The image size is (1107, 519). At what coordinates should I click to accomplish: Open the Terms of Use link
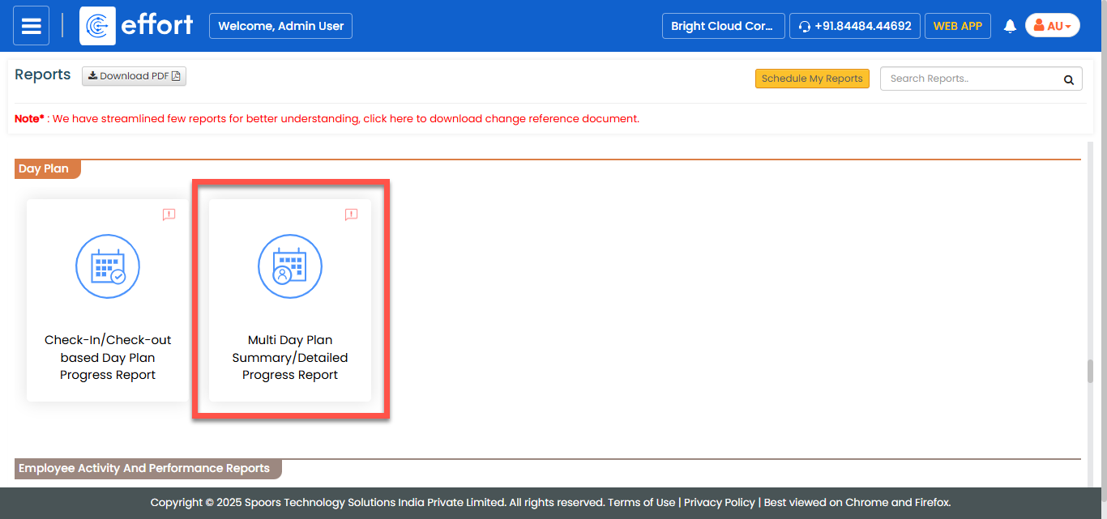pos(641,502)
